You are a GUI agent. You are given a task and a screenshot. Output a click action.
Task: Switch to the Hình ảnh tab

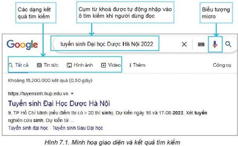pos(80,65)
